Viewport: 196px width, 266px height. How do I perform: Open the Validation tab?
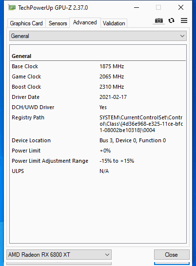click(x=114, y=23)
